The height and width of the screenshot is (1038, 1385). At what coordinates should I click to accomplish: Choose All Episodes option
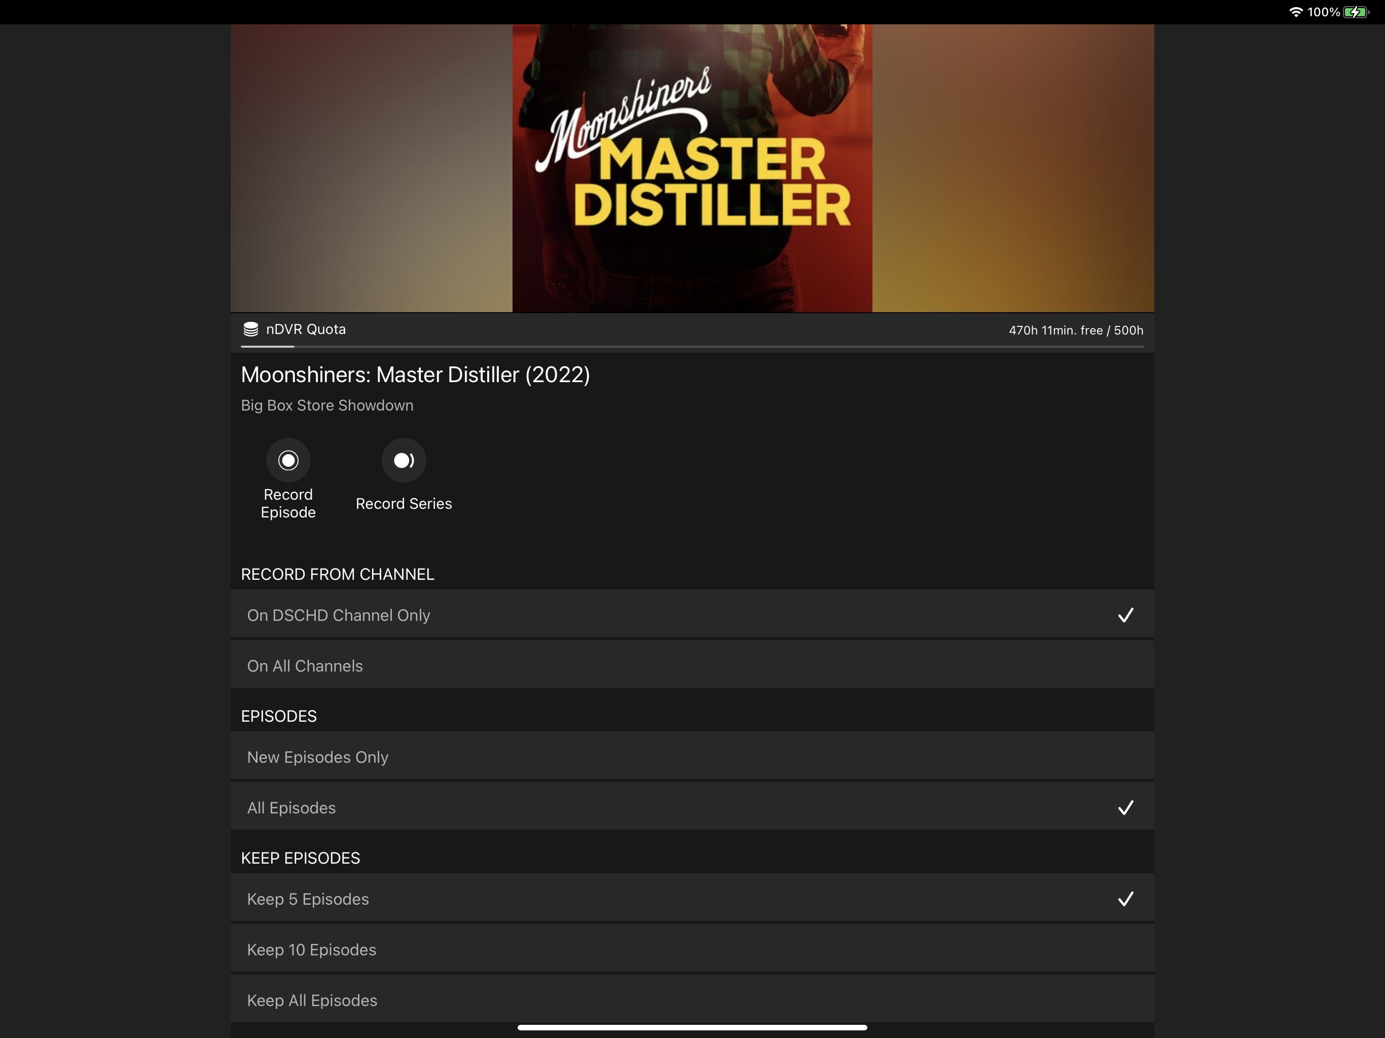[x=693, y=807]
